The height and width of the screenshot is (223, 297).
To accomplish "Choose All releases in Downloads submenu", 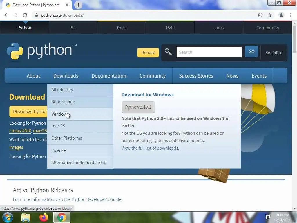I will (80, 90).
